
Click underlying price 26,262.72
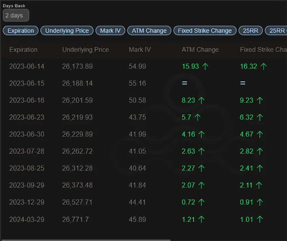[77, 151]
